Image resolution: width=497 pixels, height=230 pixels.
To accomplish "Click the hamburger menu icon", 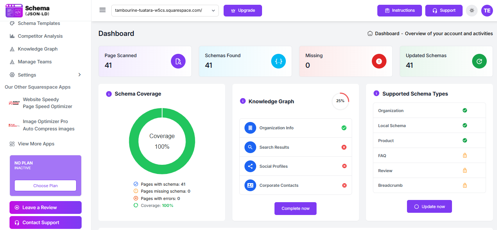I will click(102, 10).
